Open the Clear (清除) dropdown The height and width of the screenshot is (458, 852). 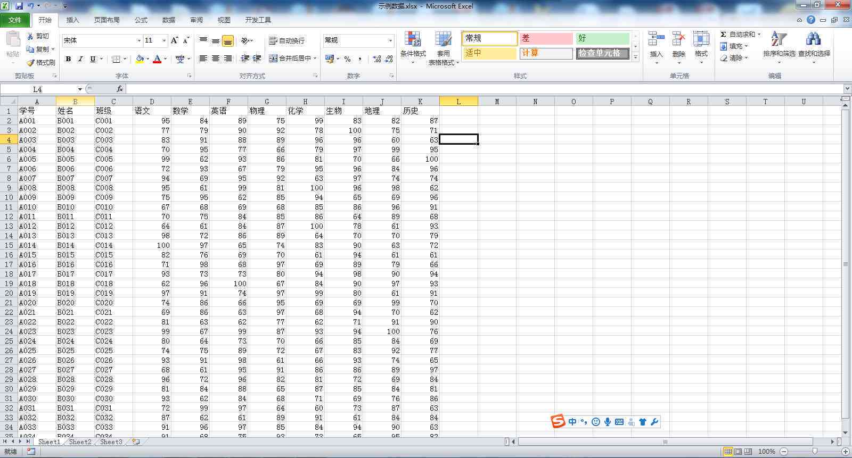click(734, 58)
